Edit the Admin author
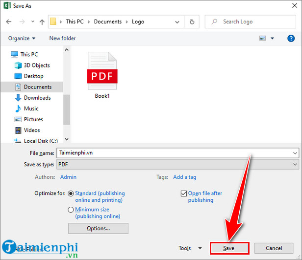302x260 pixels. [68, 177]
